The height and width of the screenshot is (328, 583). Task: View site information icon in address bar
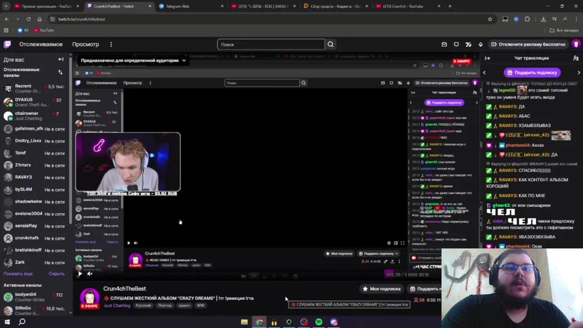[x=52, y=19]
